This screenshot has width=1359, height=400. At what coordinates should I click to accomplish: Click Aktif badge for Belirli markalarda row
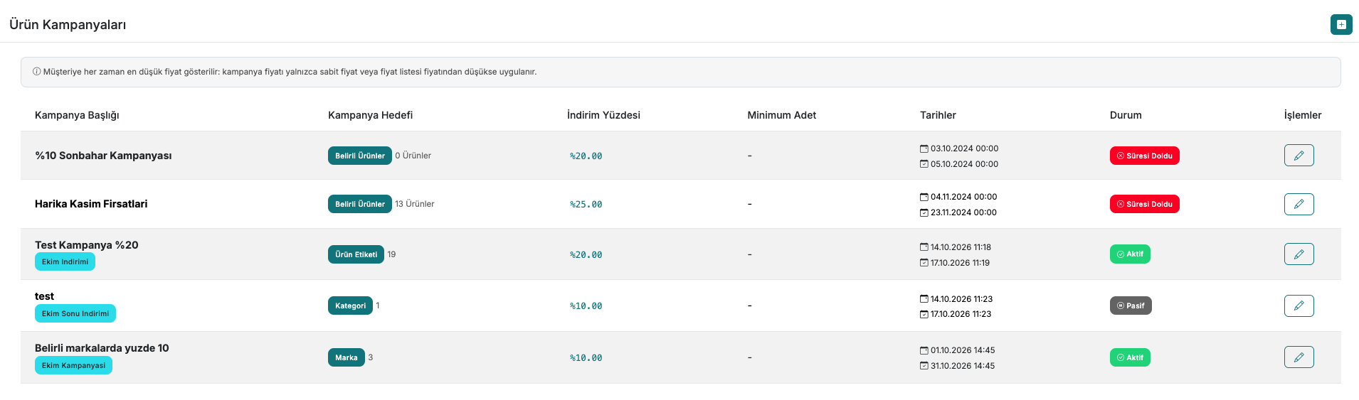(x=1130, y=357)
